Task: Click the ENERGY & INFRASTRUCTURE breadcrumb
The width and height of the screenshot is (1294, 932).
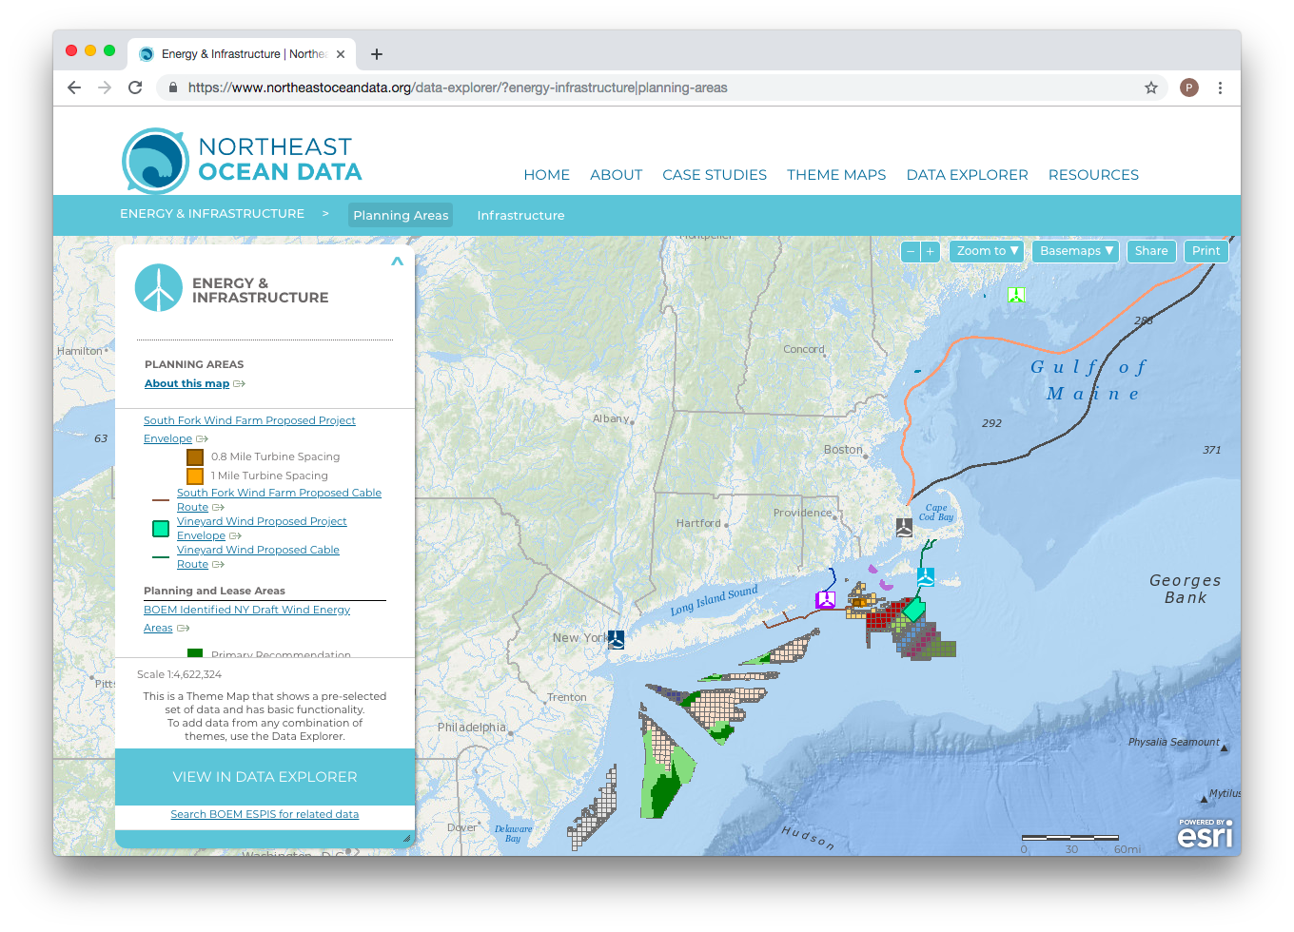Action: pyautogui.click(x=212, y=214)
